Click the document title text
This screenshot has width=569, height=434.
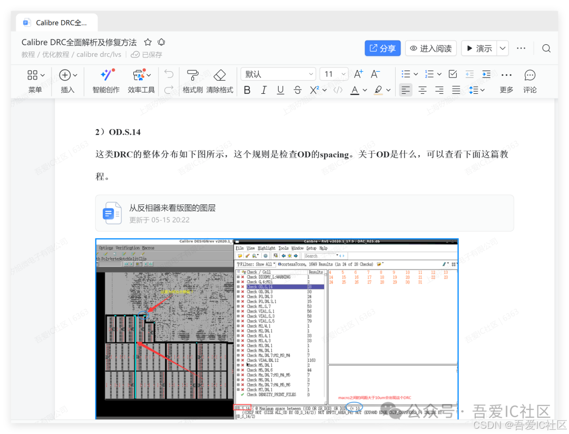click(79, 42)
